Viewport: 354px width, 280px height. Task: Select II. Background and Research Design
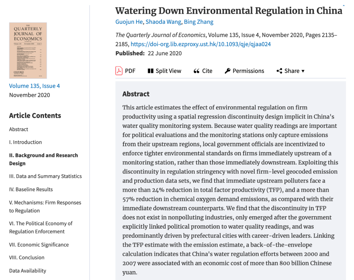tap(43, 159)
